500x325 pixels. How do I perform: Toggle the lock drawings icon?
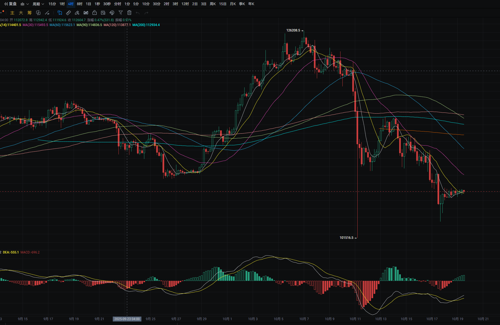pyautogui.click(x=95, y=13)
